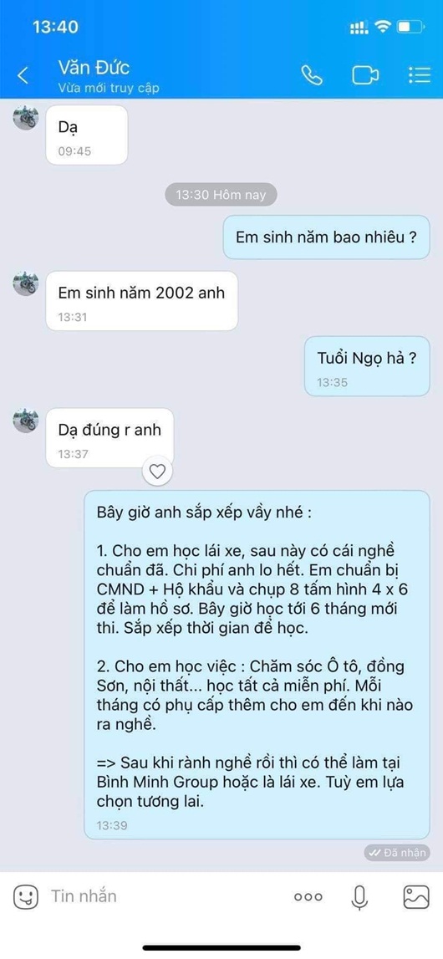Tap Văn Đức's avatar beside "Dạ" message
Screen dimensions: 443x959
pyautogui.click(x=26, y=117)
